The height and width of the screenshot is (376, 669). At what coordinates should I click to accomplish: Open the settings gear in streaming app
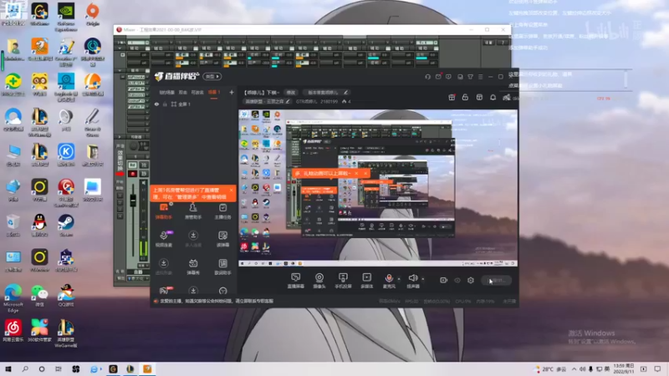point(471,281)
